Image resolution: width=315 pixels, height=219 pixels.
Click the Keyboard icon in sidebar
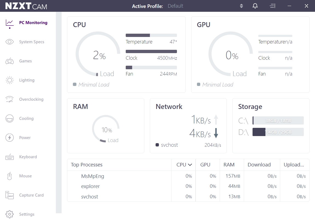pos(10,157)
